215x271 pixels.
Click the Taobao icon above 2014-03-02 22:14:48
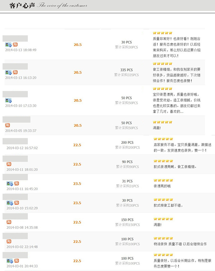pyautogui.click(x=9, y=241)
